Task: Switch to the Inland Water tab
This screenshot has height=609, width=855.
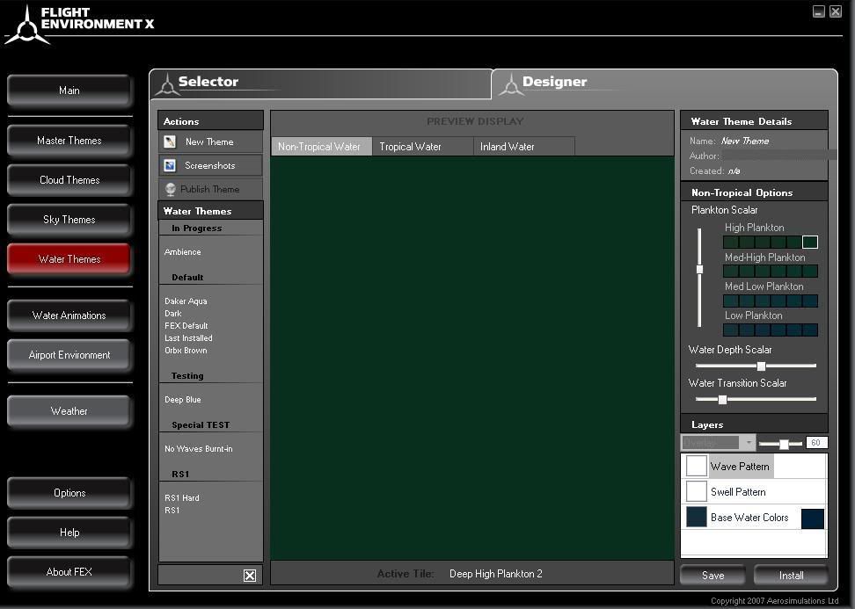Action: tap(507, 147)
